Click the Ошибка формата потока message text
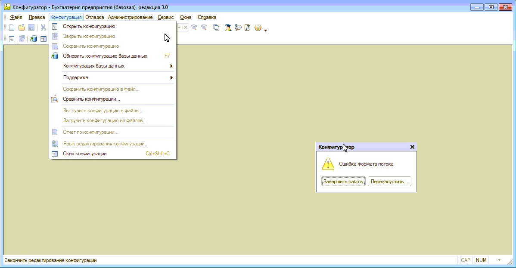 (x=366, y=164)
